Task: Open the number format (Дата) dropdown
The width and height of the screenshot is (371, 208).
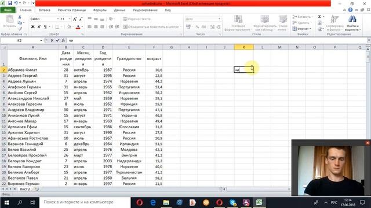Action: click(219, 19)
